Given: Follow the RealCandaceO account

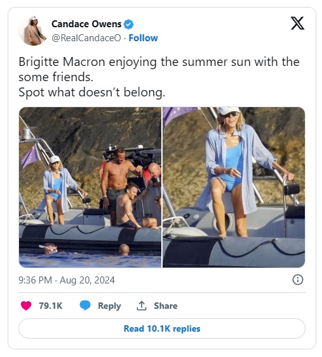Looking at the screenshot, I should tap(143, 38).
